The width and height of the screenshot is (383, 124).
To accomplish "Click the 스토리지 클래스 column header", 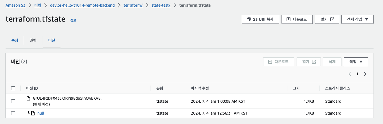I will point(338,88).
